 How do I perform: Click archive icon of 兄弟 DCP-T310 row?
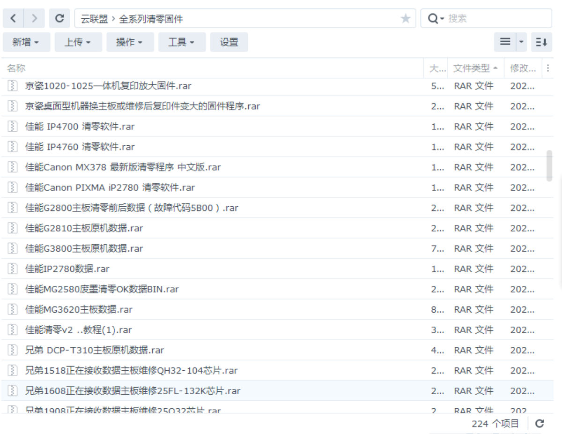point(13,350)
